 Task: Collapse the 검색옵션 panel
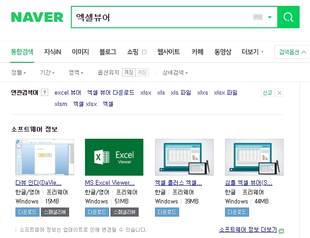click(292, 52)
